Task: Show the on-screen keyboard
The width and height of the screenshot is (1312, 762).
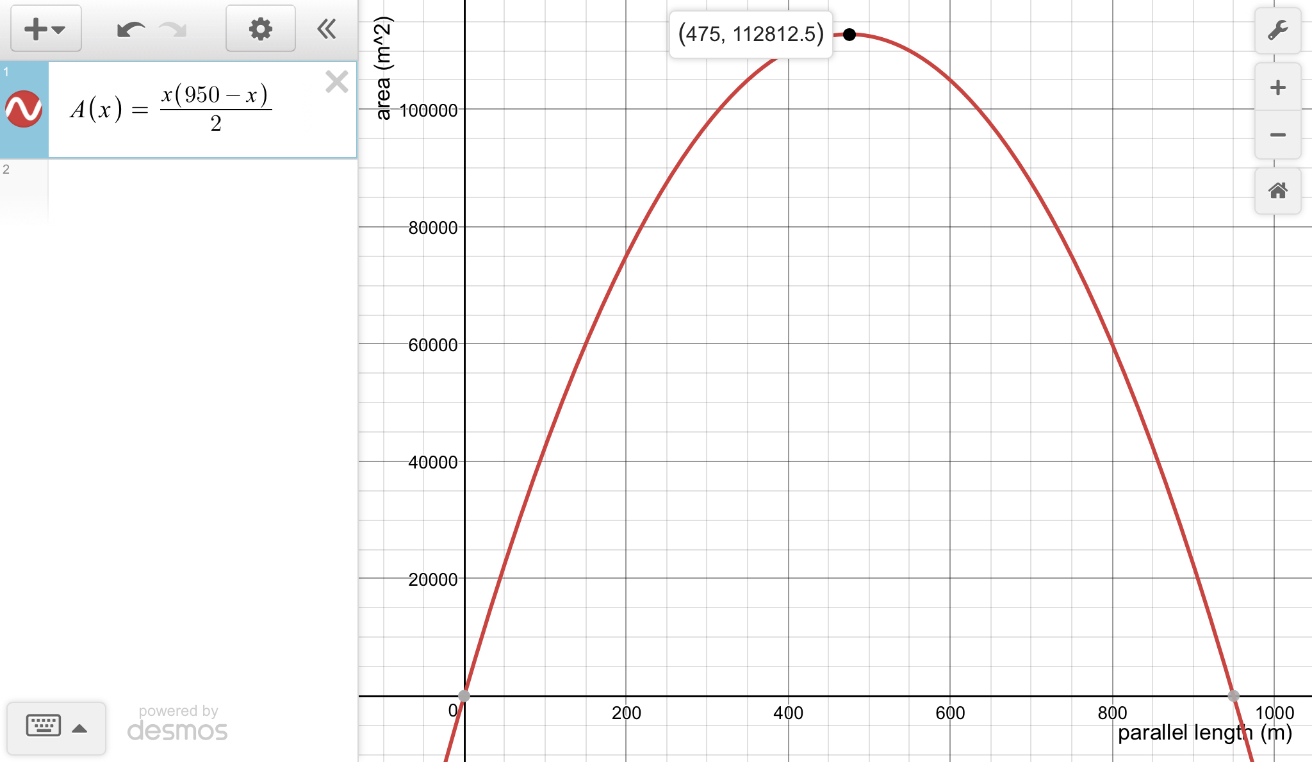Action: pyautogui.click(x=44, y=725)
